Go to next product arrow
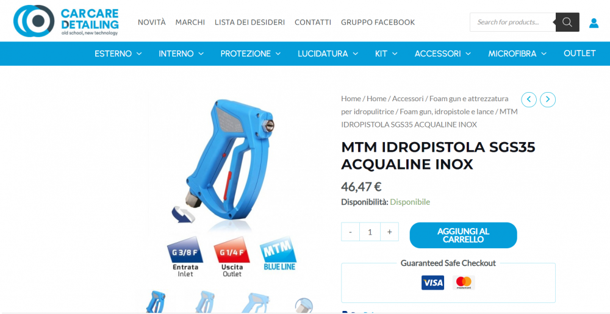610x314 pixels. point(548,100)
